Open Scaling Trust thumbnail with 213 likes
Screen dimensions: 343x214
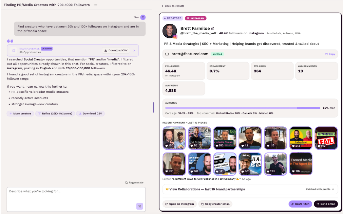point(301,138)
